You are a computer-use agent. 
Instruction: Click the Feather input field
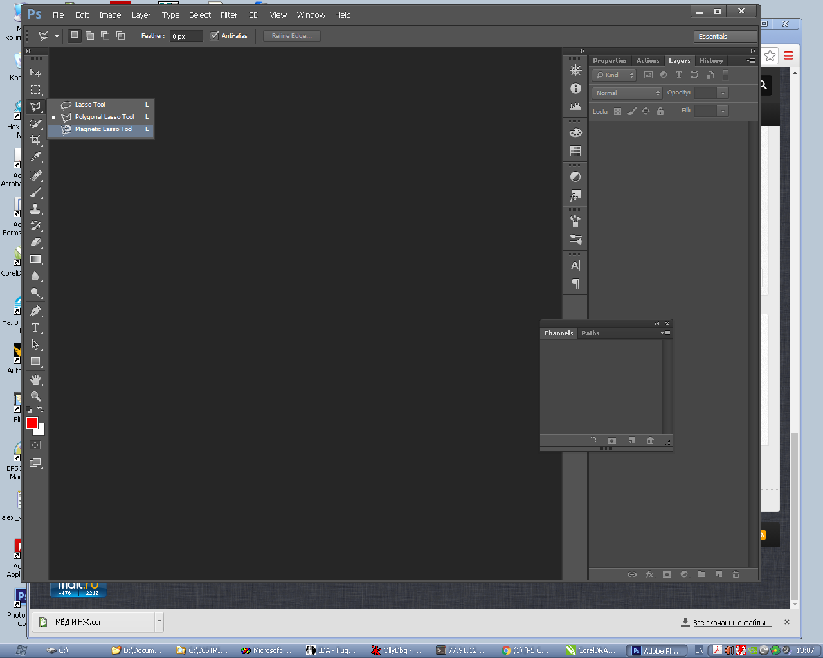pos(186,36)
